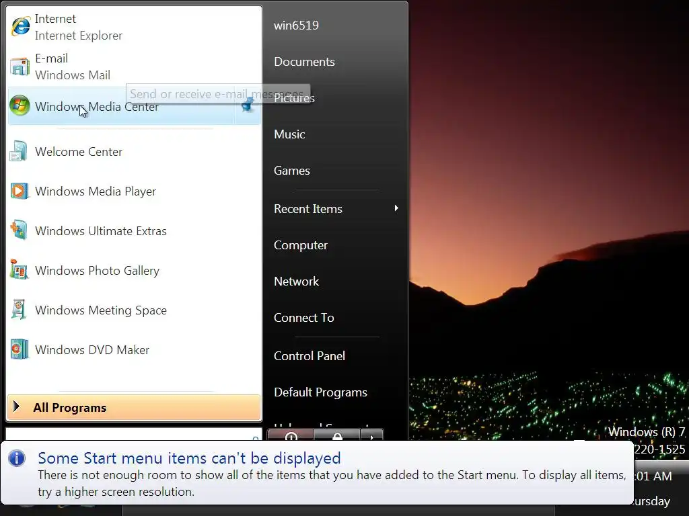Select Recent Items entry
This screenshot has width=689, height=516.
[x=307, y=209]
